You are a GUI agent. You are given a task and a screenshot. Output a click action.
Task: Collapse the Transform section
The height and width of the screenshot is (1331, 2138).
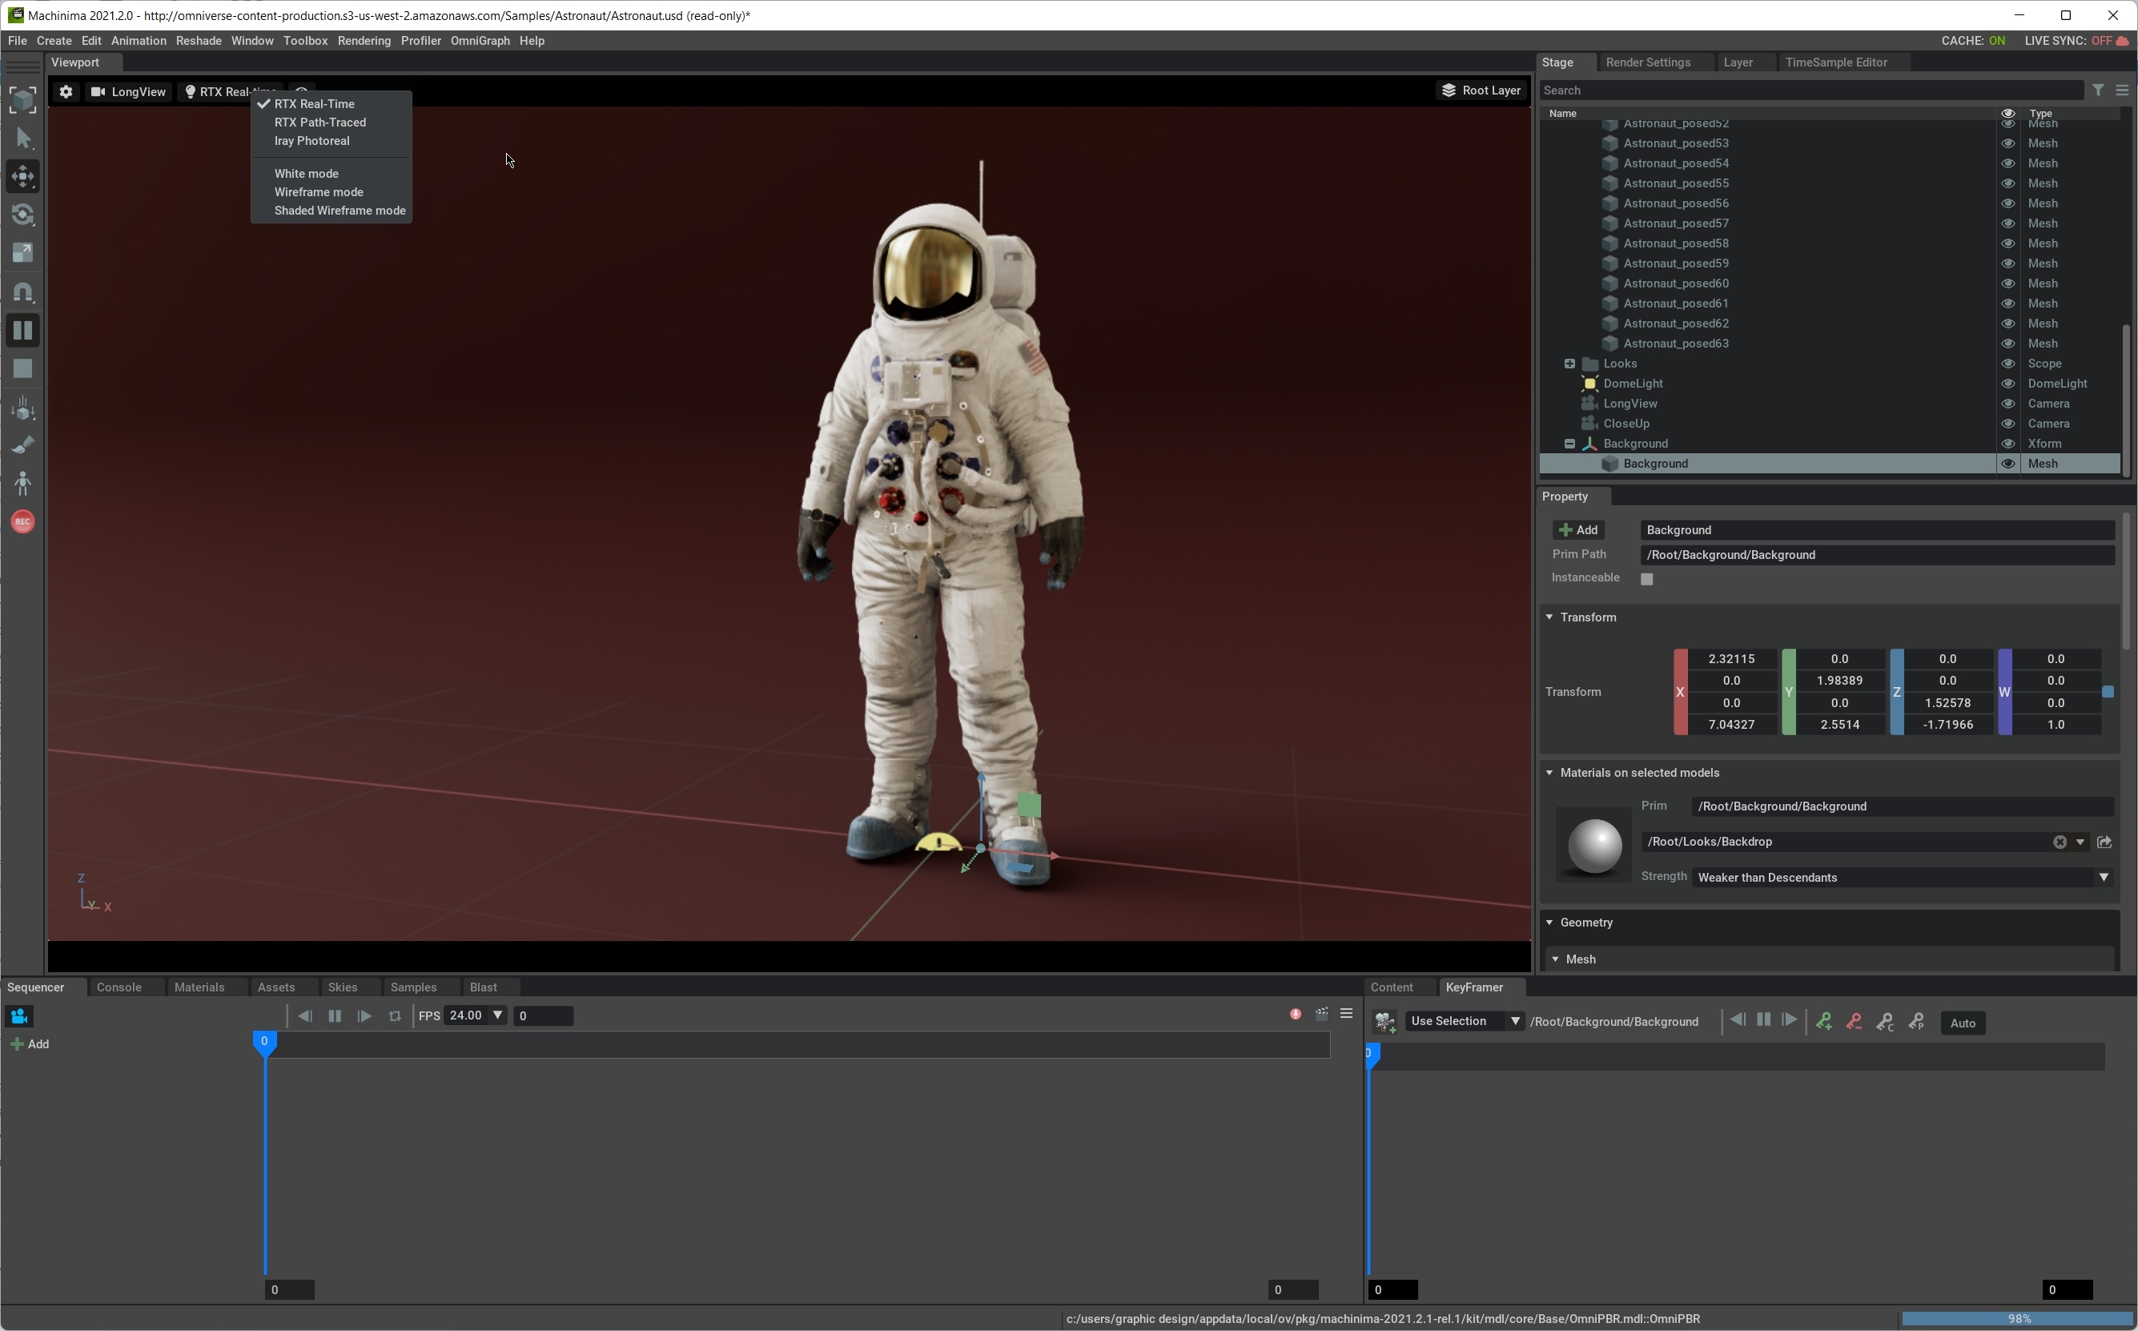tap(1549, 617)
